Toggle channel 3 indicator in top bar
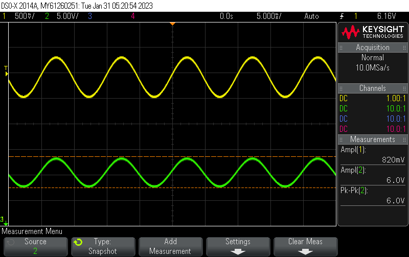Screen dimensions: 409x257 pos(89,16)
